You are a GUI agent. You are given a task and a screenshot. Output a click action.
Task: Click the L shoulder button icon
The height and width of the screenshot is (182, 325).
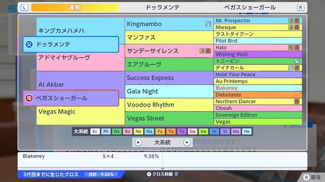(25, 8)
